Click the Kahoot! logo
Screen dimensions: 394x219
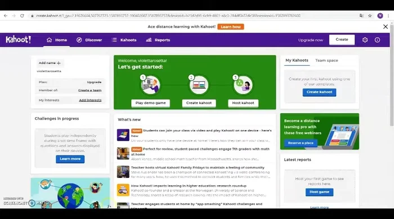pyautogui.click(x=19, y=40)
